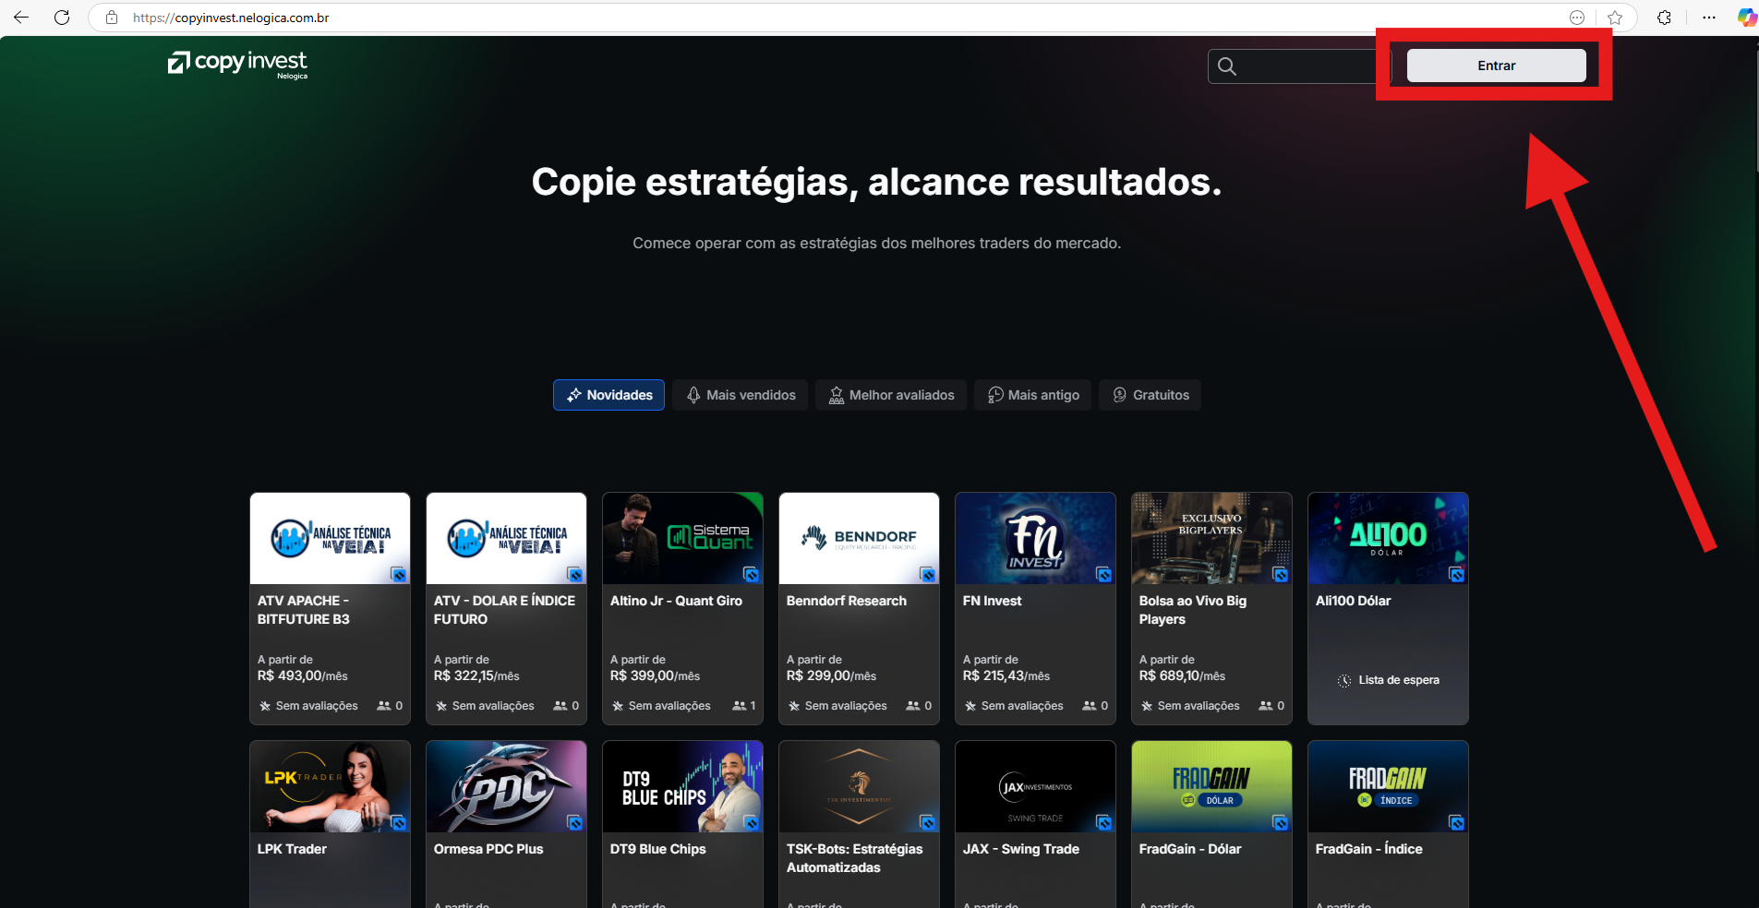The image size is (1759, 908).
Task: Click price R$ 399,00/mês
Action: coord(655,676)
